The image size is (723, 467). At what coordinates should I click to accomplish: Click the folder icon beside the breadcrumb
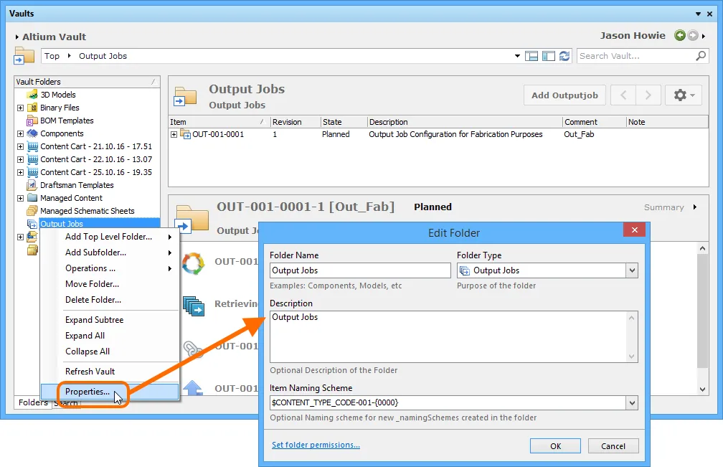[x=24, y=55]
